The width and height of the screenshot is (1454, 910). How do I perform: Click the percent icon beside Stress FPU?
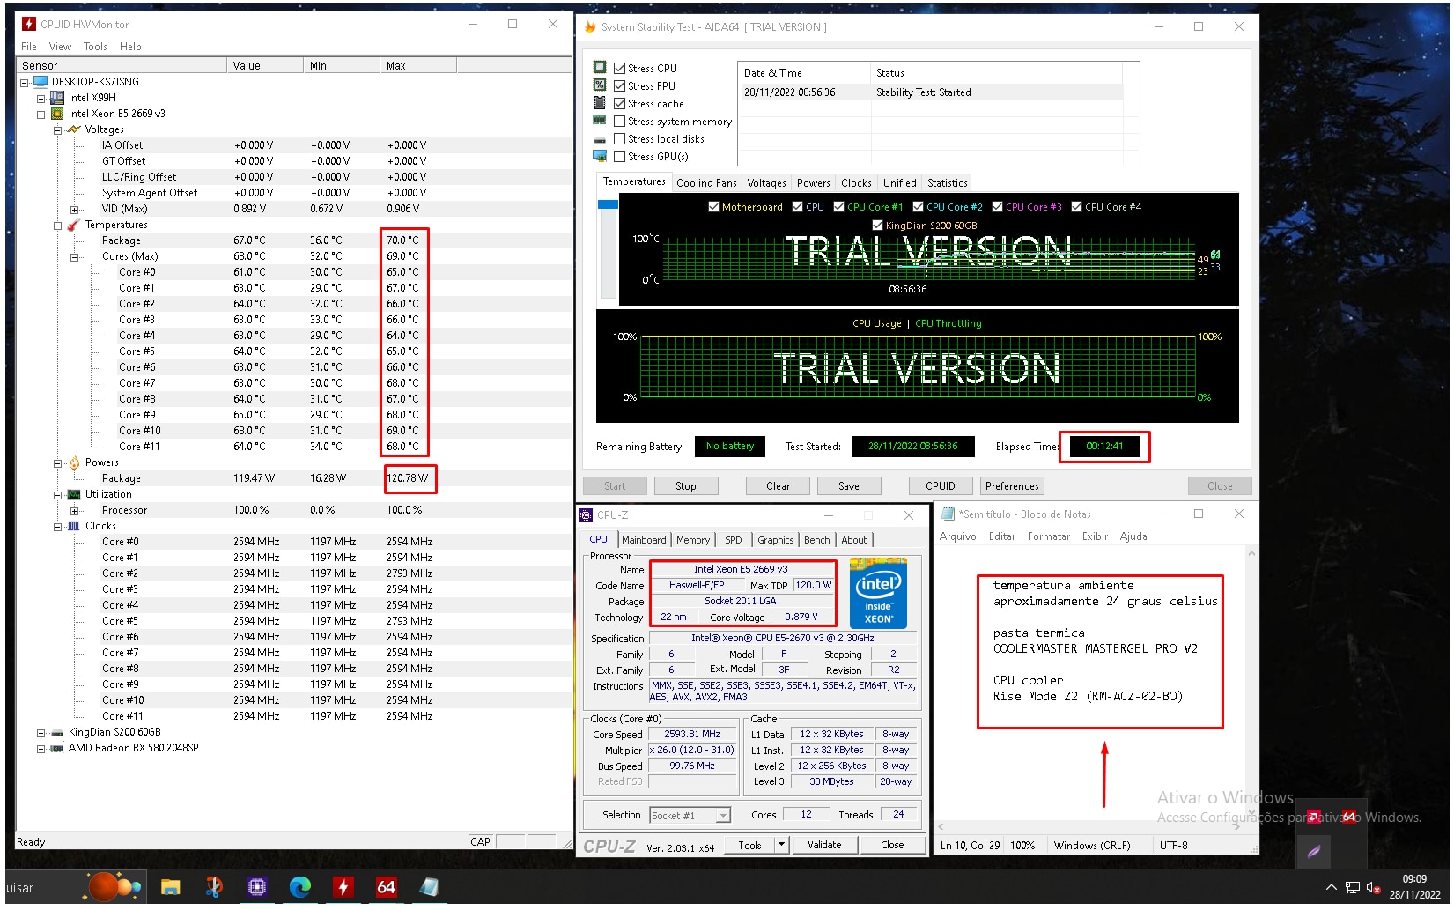pos(600,85)
